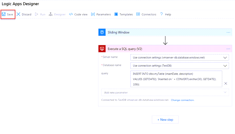The width and height of the screenshot is (235, 134).
Task: Click the Discard X icon
Action: coord(19,14)
